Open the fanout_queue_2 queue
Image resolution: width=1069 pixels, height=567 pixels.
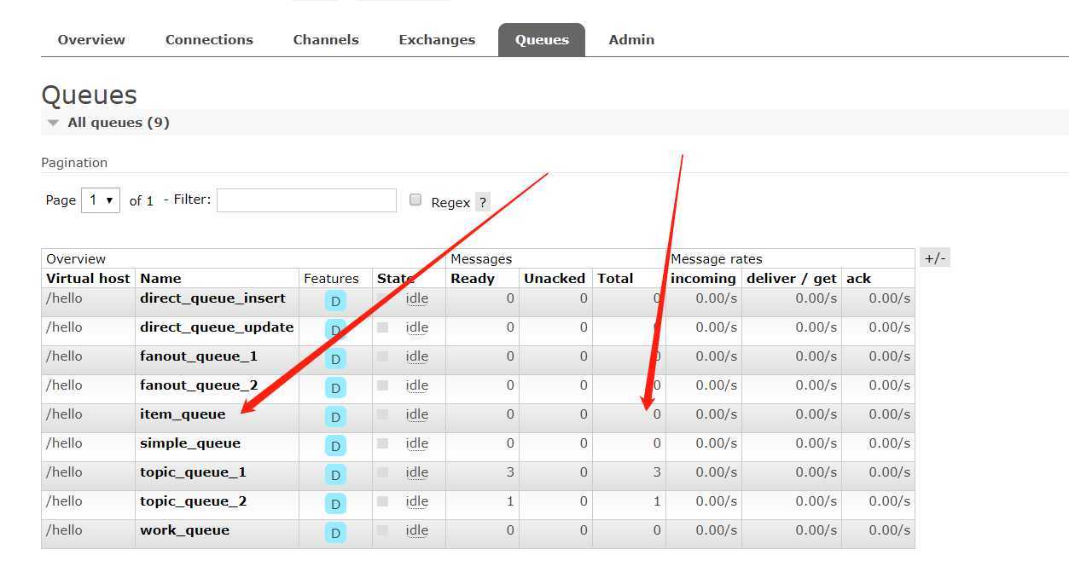pos(199,385)
